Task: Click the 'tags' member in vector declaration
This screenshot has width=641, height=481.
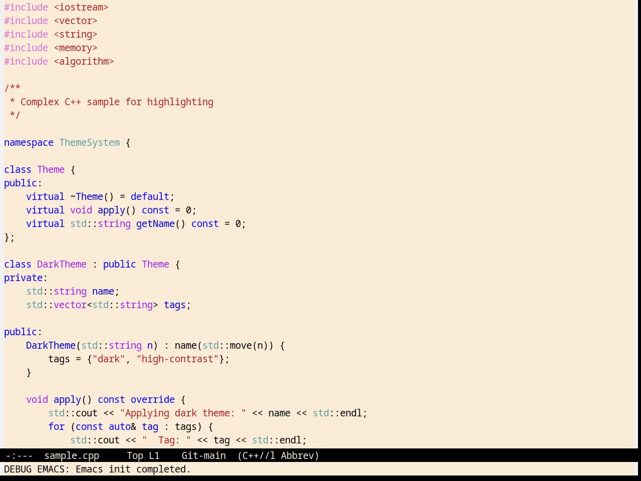Action: coord(175,305)
